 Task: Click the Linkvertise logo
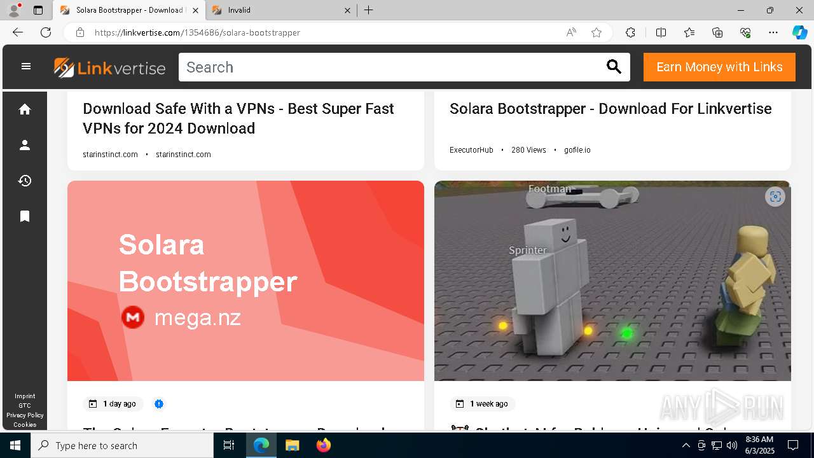click(109, 67)
